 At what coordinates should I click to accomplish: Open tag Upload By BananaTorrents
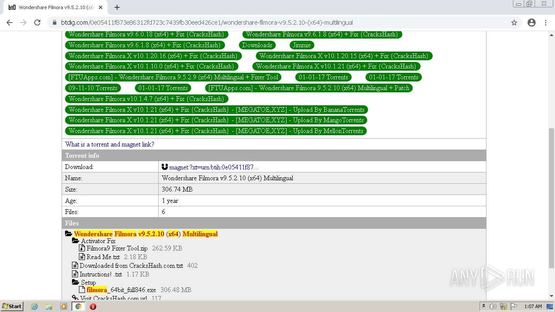pos(216,110)
